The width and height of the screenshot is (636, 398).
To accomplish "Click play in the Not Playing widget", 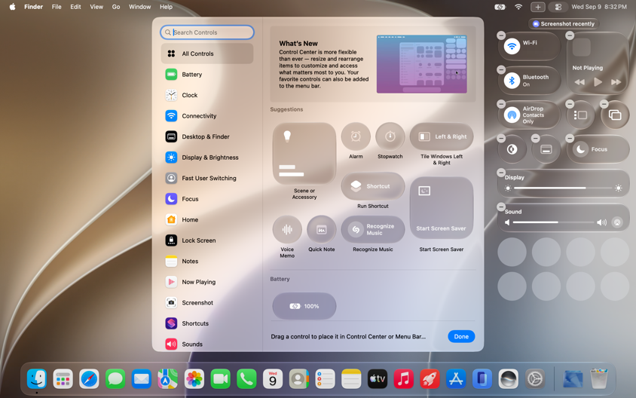I will 598,82.
